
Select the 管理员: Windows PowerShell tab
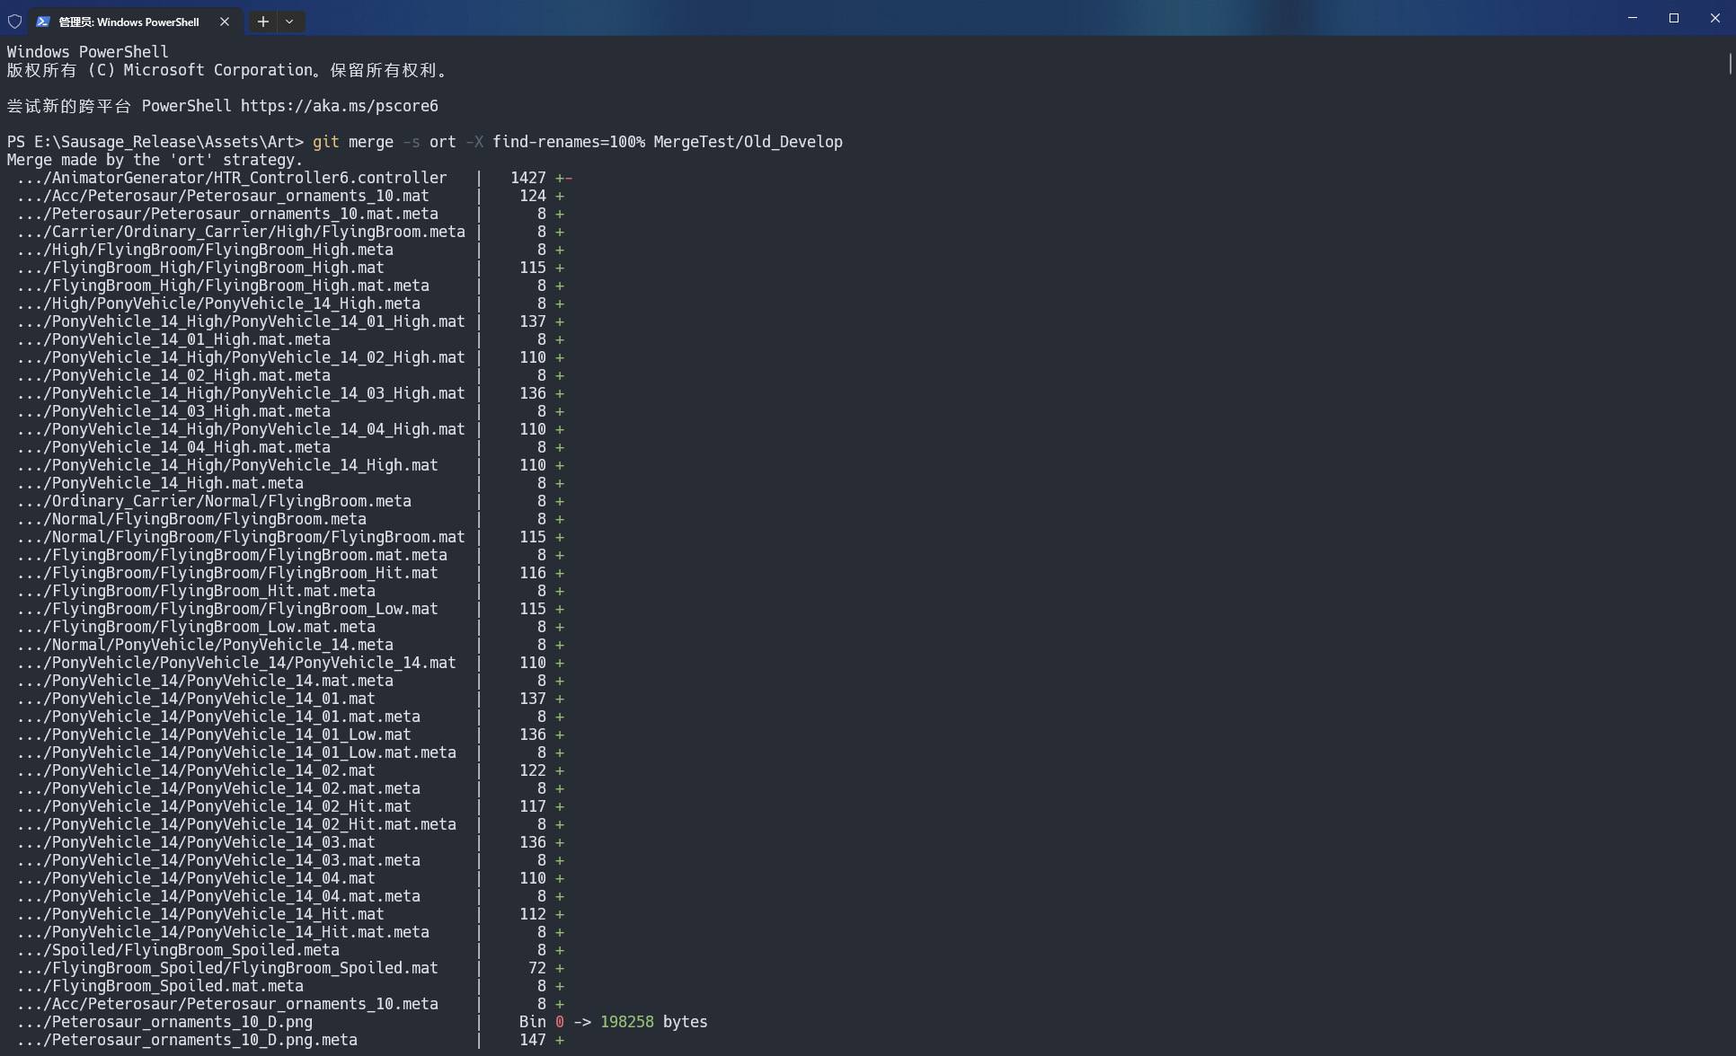[128, 22]
